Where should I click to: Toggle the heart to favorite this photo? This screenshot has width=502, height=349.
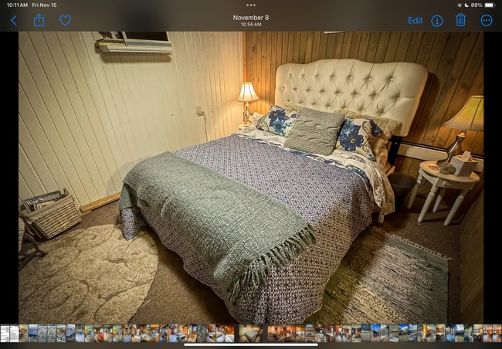click(x=66, y=20)
